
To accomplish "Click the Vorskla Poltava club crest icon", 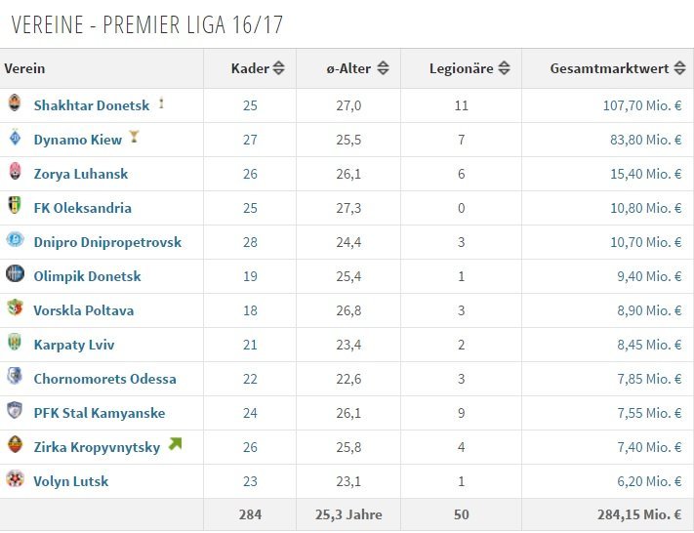I will pos(15,309).
